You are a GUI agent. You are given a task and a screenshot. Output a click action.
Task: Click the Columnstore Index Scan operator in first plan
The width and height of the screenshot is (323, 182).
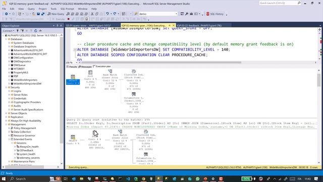click(134, 103)
